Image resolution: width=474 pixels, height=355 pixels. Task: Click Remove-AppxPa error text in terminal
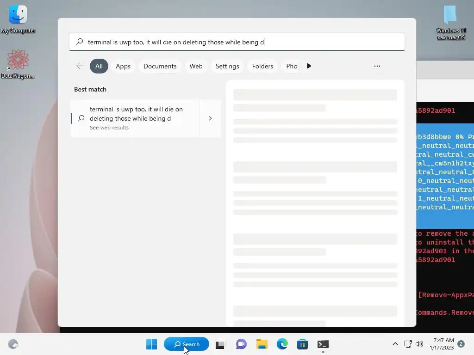tap(446, 294)
